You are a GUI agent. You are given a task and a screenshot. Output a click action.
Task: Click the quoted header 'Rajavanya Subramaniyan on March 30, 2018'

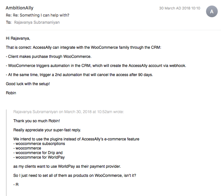pyautogui.click(x=68, y=112)
